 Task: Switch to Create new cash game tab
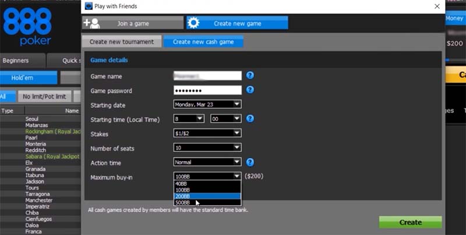click(x=203, y=42)
